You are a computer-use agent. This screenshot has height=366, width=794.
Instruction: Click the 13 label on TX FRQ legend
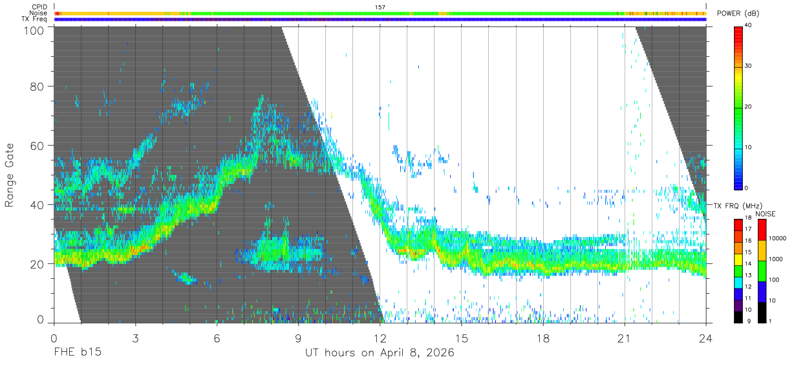[x=747, y=275]
